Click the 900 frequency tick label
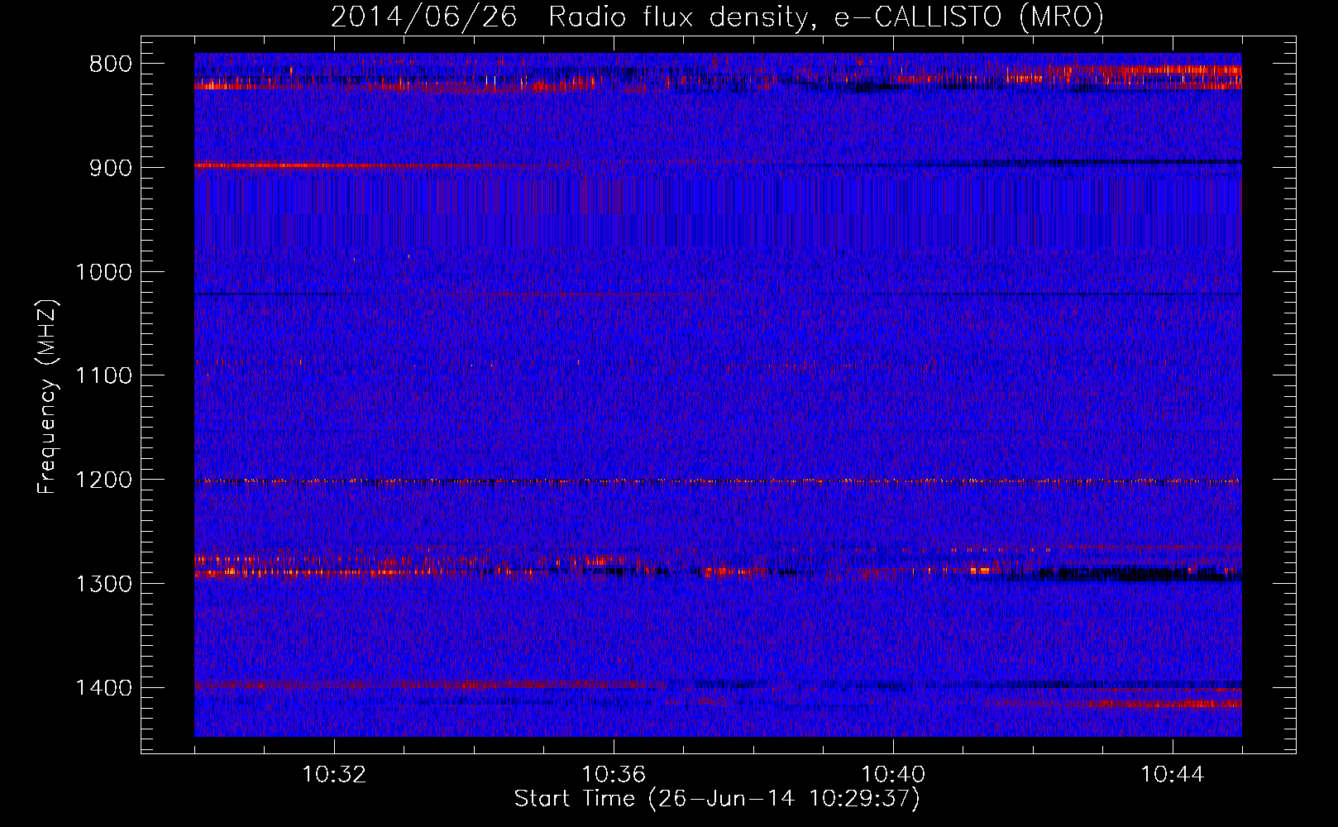The image size is (1338, 827). (110, 168)
